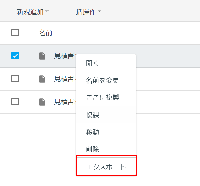Click the document icon beside 見積書3

[x=42, y=102]
